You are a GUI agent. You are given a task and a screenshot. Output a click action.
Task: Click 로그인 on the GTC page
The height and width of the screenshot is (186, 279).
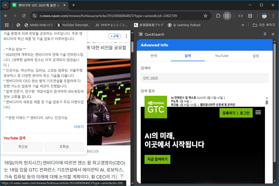(245, 113)
